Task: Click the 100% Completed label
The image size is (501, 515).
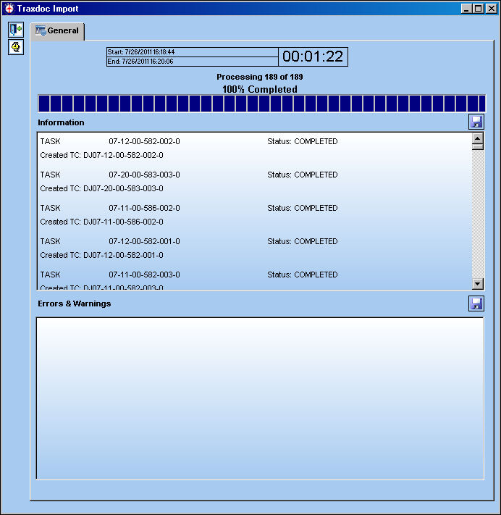Action: 260,89
